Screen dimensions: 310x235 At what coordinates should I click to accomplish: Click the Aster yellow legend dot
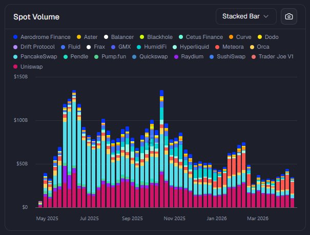[x=78, y=37]
